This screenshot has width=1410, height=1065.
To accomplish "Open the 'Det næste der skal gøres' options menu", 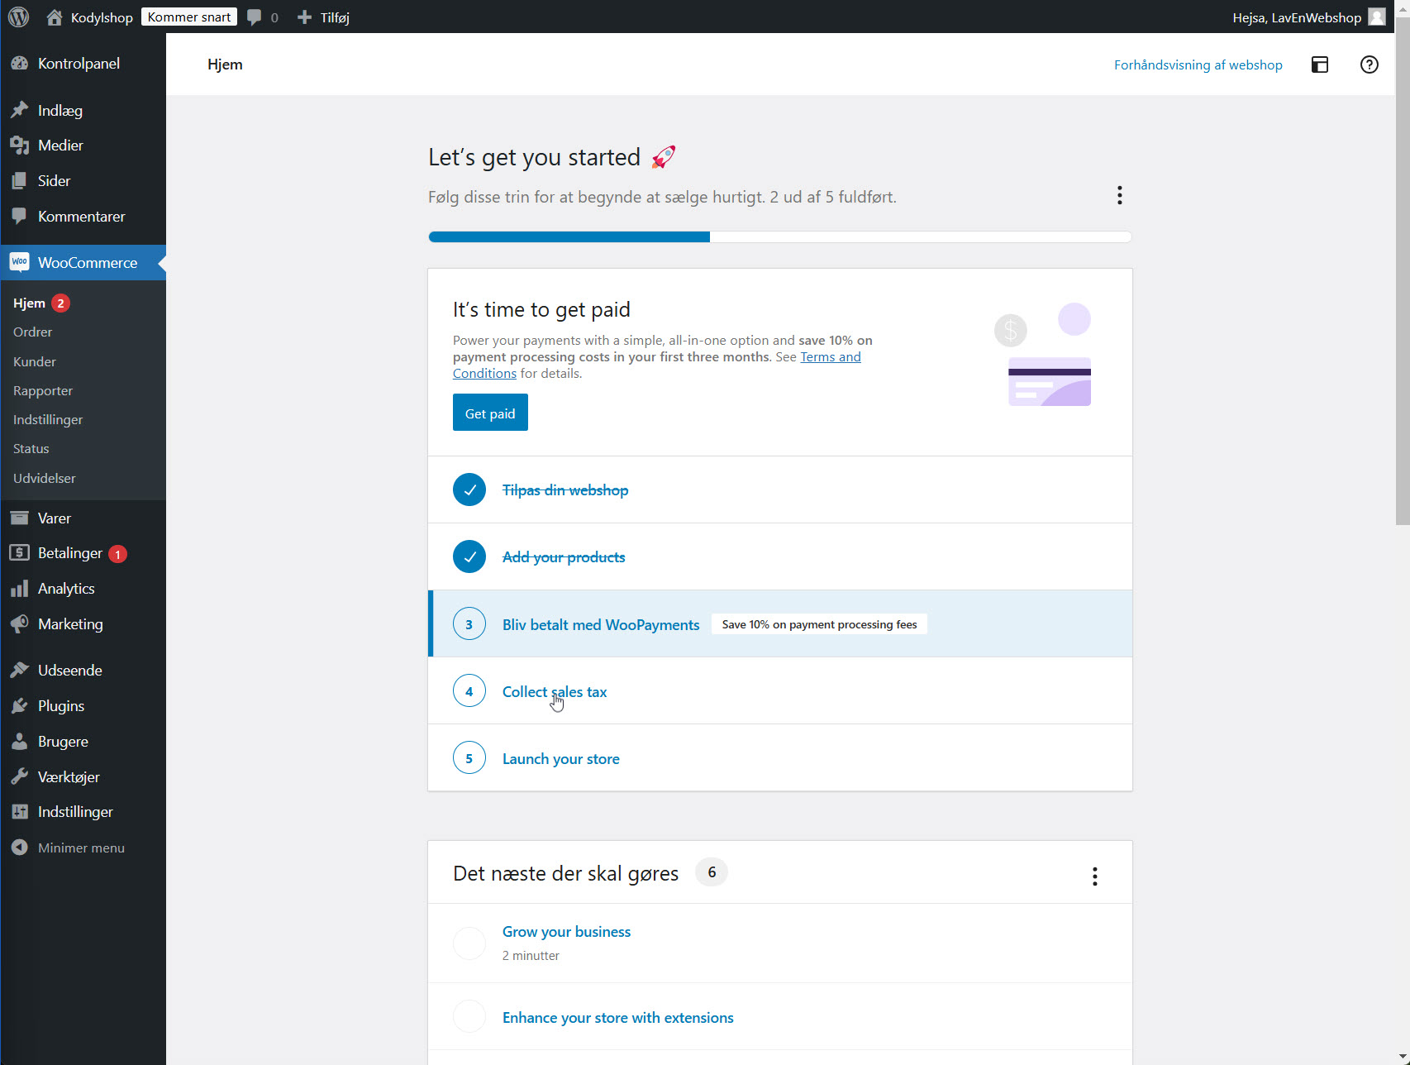I will pos(1094,876).
